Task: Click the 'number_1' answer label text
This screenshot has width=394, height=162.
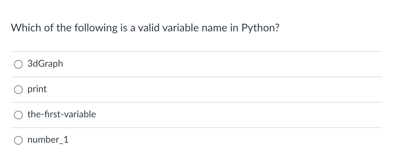Action: (x=48, y=140)
